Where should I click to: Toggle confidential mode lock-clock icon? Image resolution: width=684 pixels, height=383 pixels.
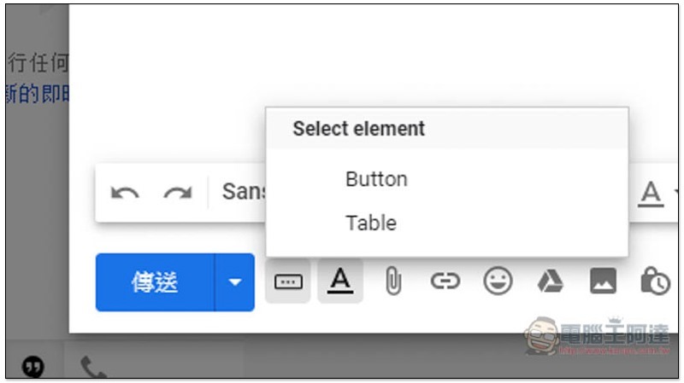[655, 281]
